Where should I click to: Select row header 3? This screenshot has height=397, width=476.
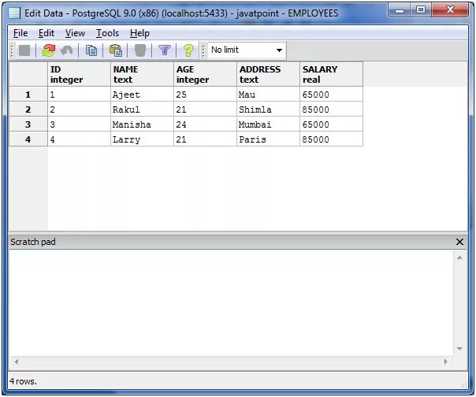[28, 124]
